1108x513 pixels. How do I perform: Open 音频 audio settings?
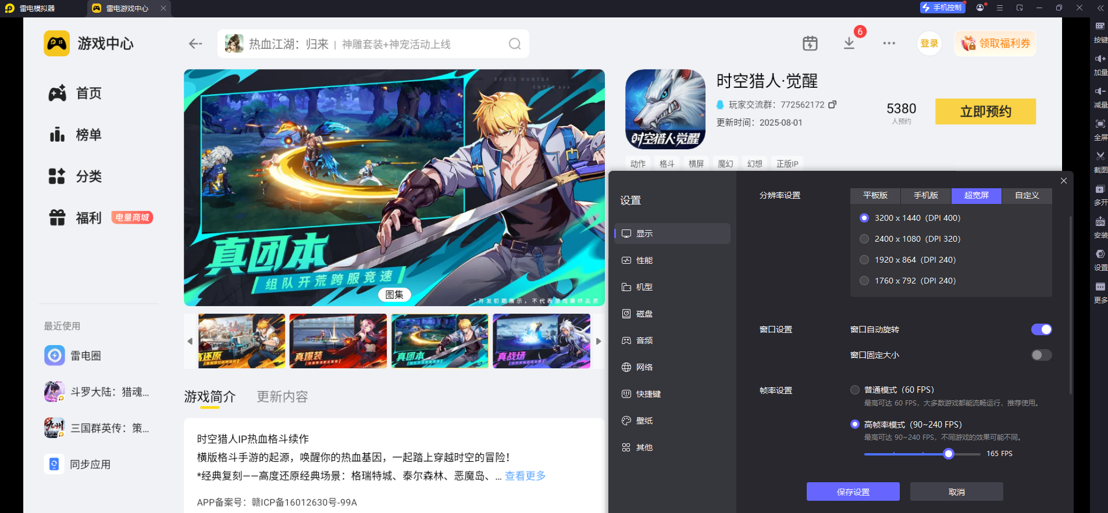click(672, 340)
